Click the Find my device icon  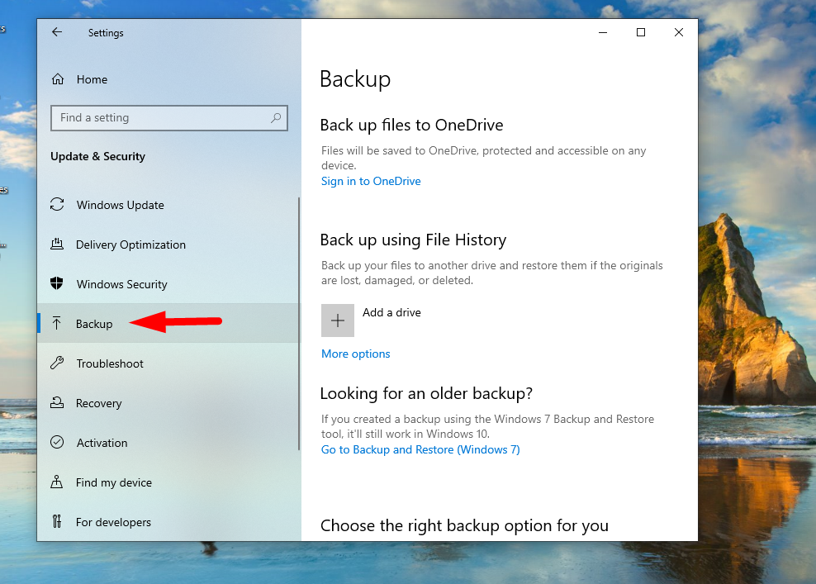(57, 482)
